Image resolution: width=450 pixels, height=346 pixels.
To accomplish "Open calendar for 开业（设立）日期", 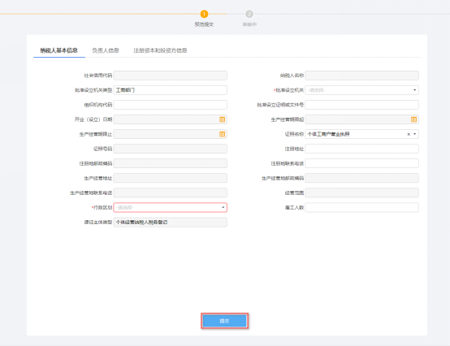I will click(x=222, y=119).
